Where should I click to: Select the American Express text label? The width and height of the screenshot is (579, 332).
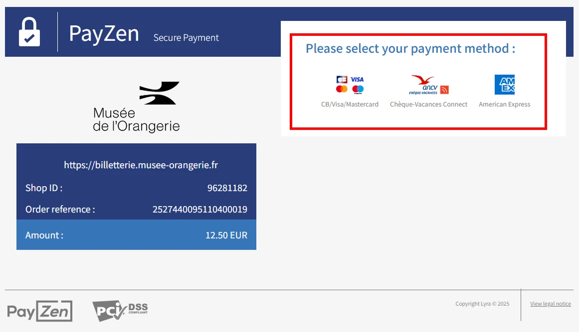pos(504,105)
